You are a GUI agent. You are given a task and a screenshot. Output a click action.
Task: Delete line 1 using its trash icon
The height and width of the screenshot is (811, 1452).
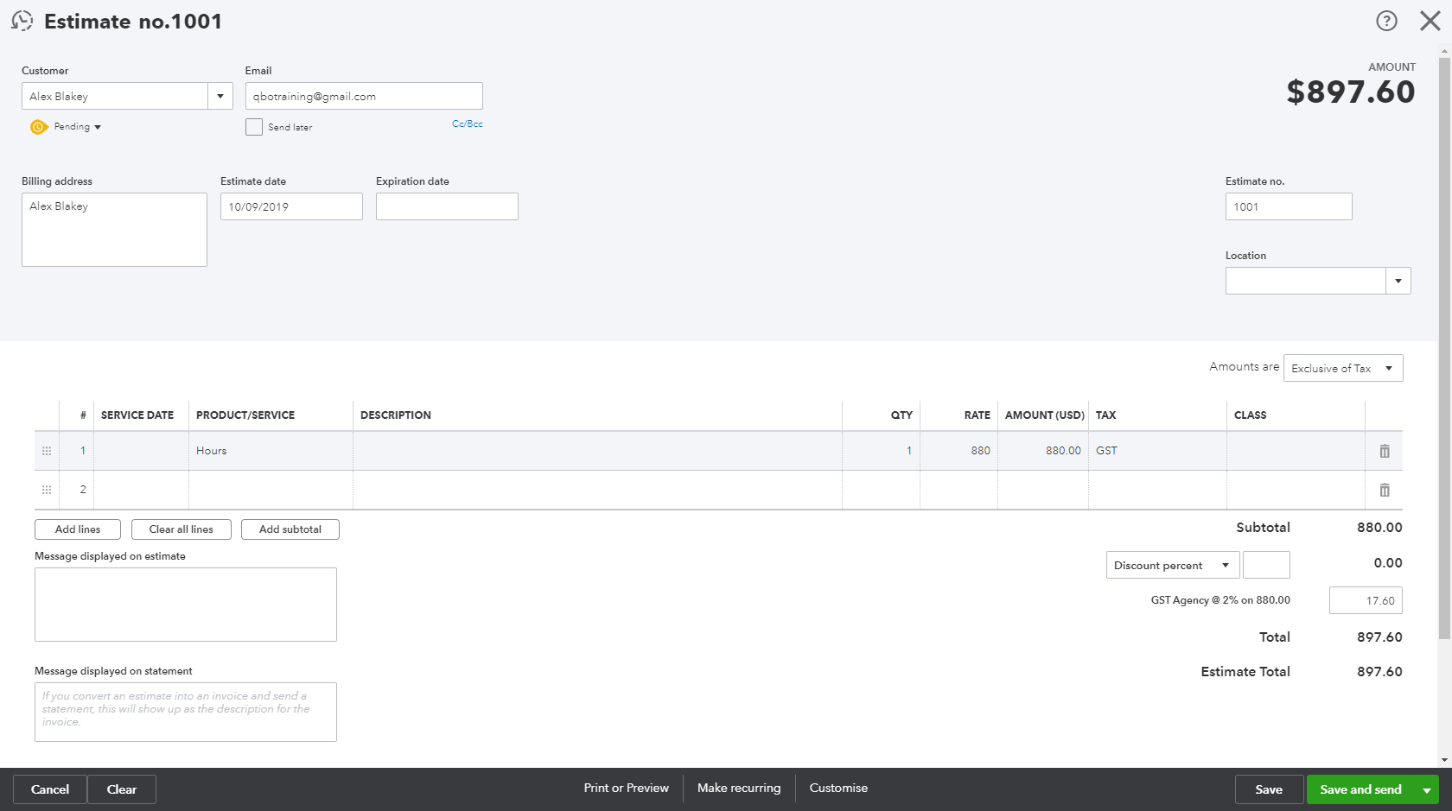pos(1384,450)
